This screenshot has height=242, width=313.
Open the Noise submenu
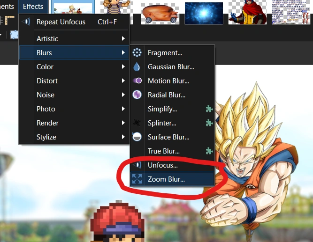[x=74, y=95]
